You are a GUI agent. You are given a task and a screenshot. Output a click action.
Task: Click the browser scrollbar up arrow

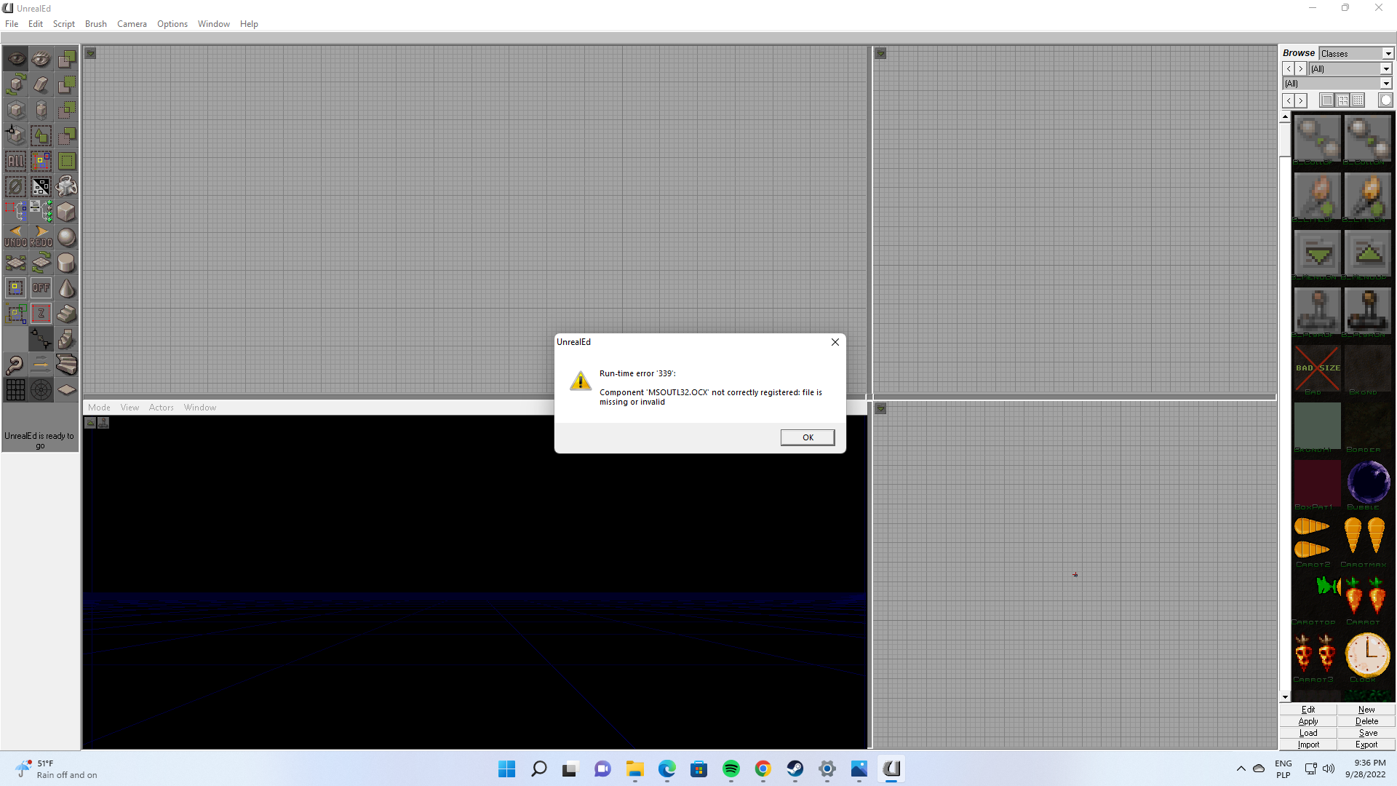click(1285, 116)
